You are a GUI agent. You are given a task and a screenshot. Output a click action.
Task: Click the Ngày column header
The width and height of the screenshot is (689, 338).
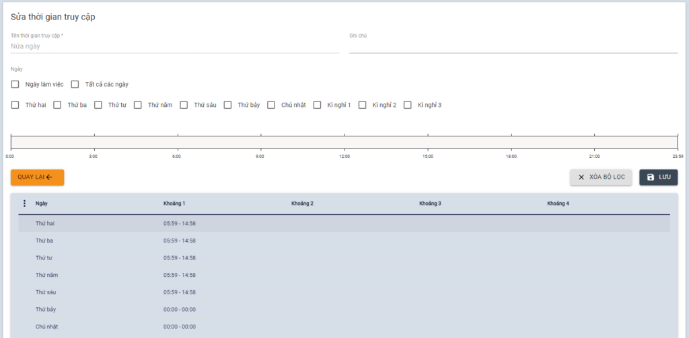(x=42, y=204)
